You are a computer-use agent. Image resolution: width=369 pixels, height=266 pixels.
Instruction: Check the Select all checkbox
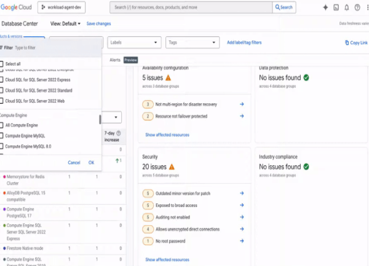pos(1,64)
